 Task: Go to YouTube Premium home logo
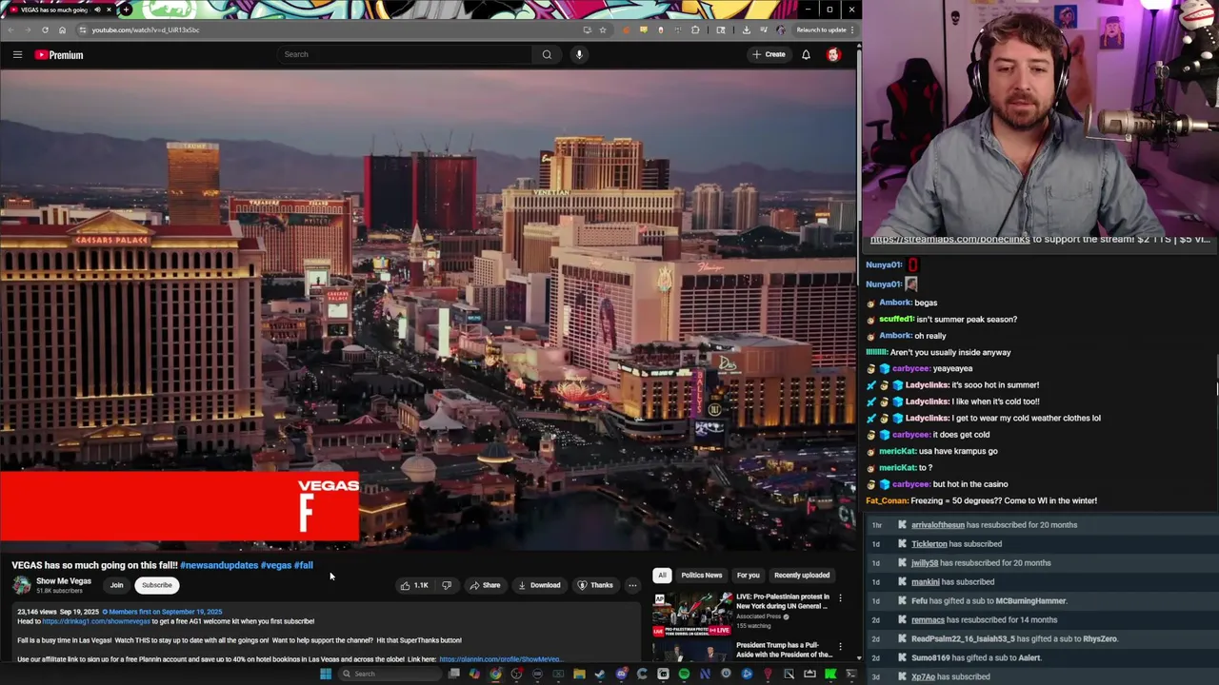tap(59, 55)
